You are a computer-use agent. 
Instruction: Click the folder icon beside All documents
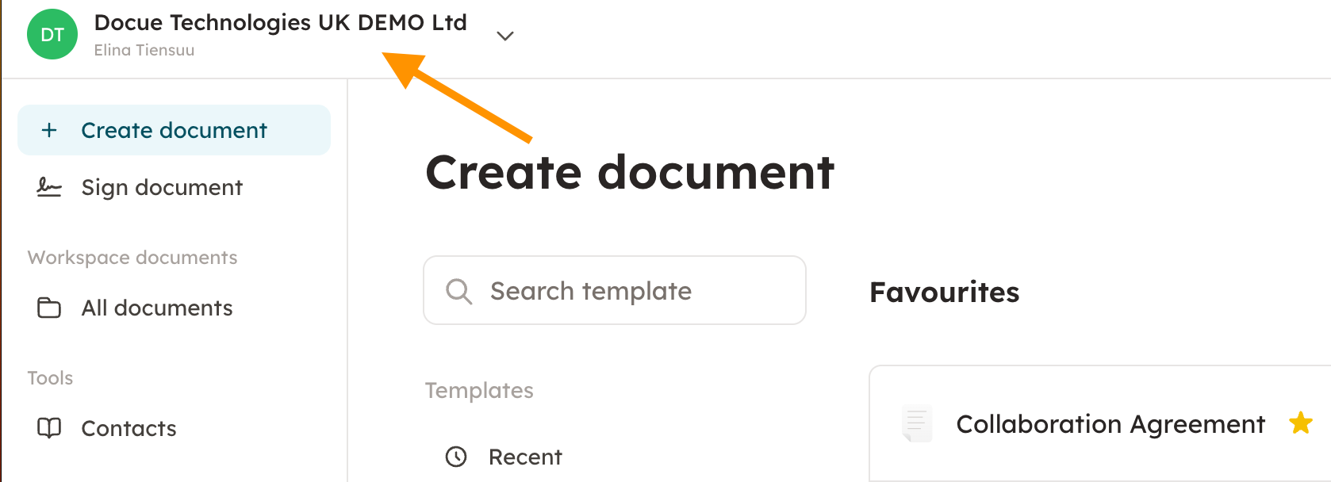(49, 308)
